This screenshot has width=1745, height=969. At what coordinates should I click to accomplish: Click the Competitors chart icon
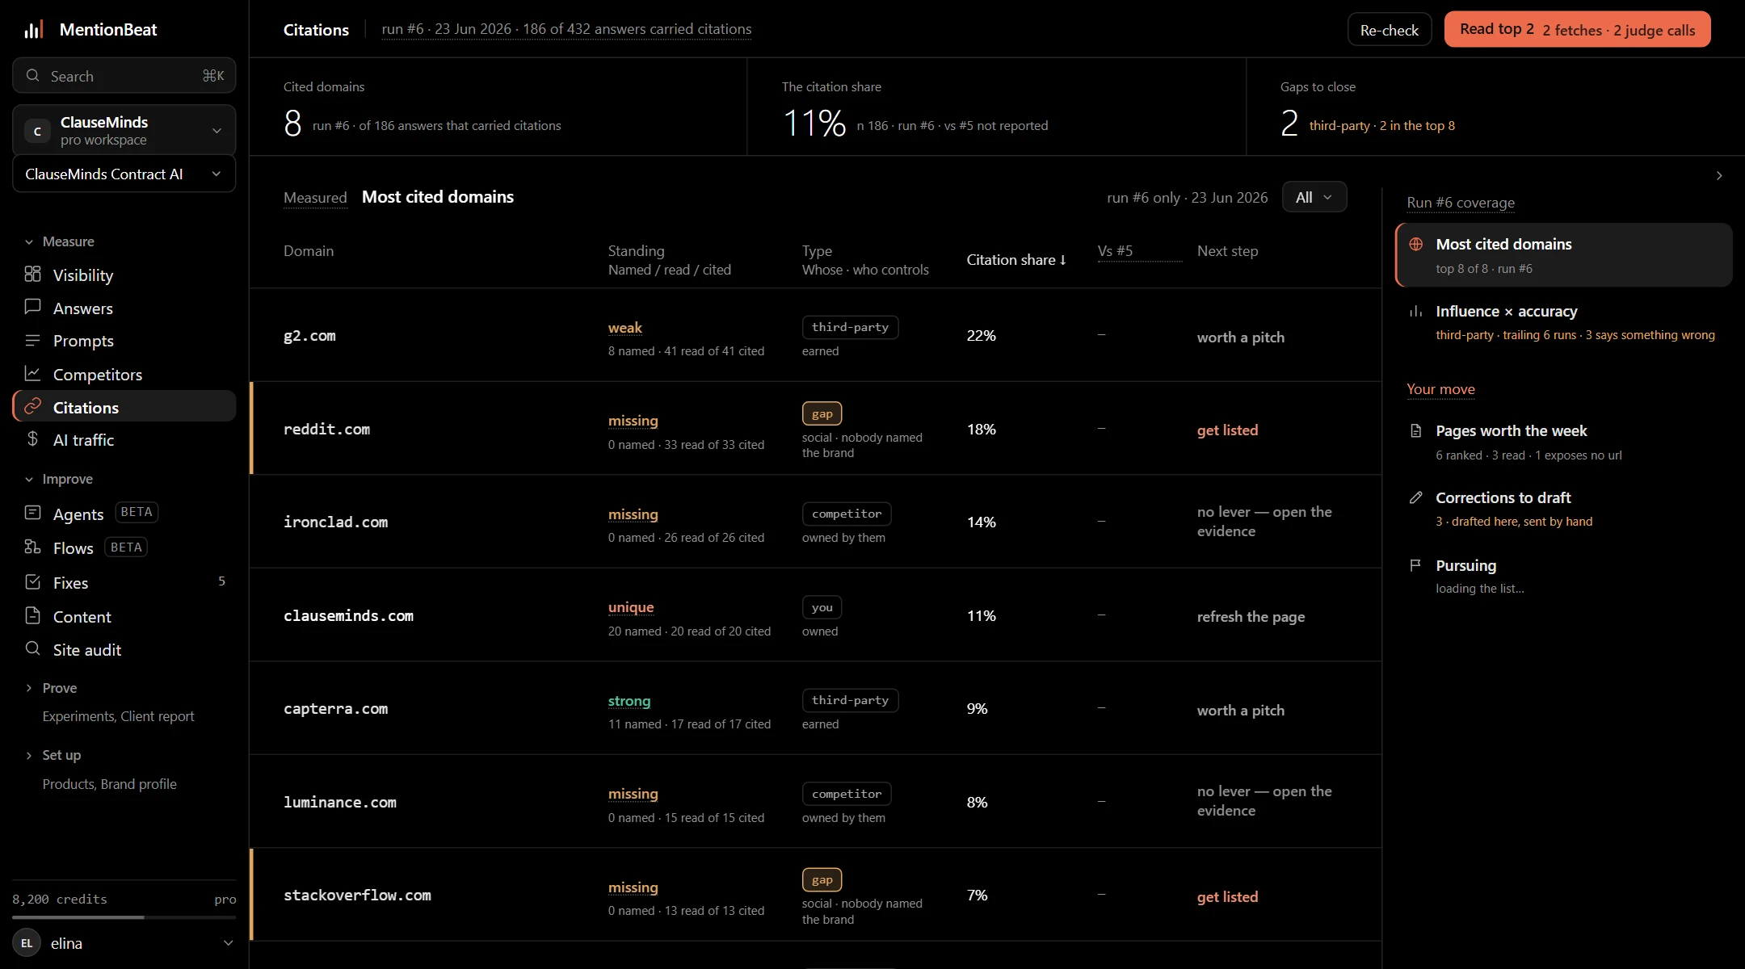pyautogui.click(x=32, y=373)
